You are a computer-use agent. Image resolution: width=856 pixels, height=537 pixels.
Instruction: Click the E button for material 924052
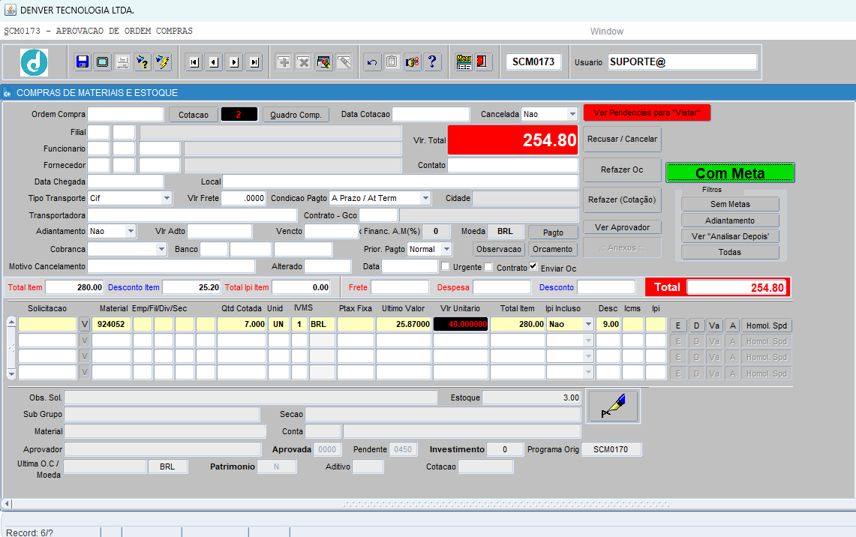coord(678,325)
